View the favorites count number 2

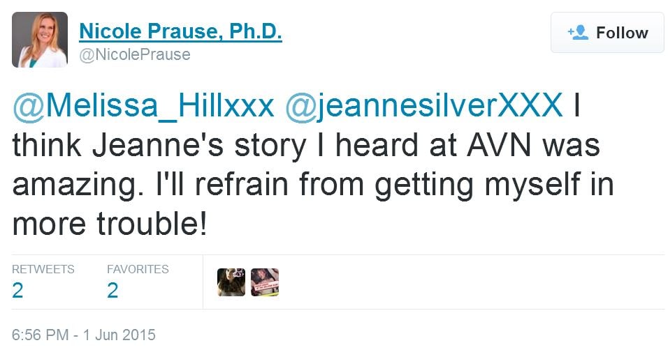pos(112,290)
